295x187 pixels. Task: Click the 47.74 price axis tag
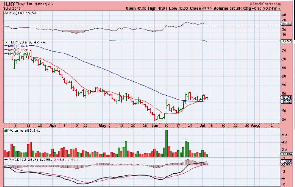click(286, 98)
